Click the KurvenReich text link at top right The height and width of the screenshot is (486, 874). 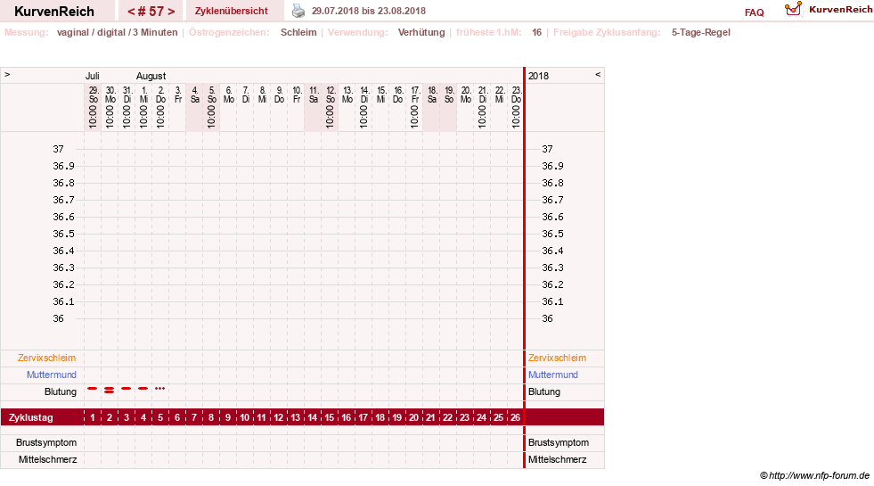pos(840,10)
